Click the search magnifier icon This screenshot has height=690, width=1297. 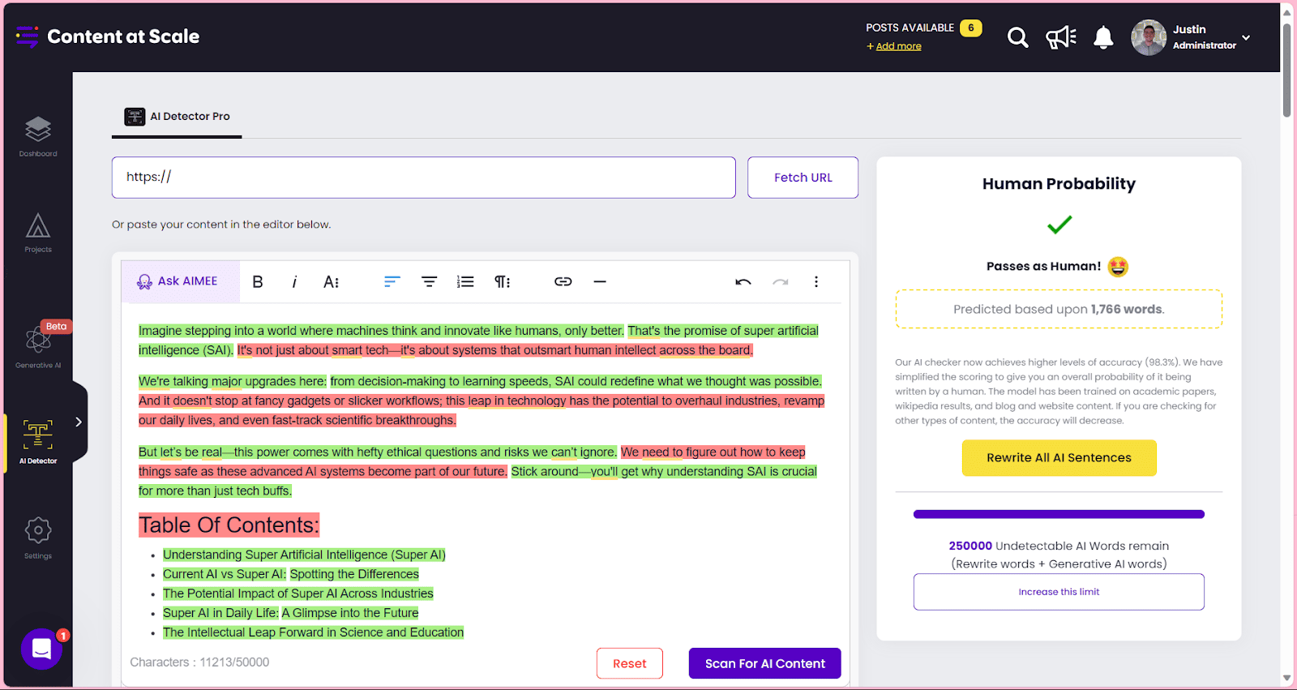tap(1017, 37)
